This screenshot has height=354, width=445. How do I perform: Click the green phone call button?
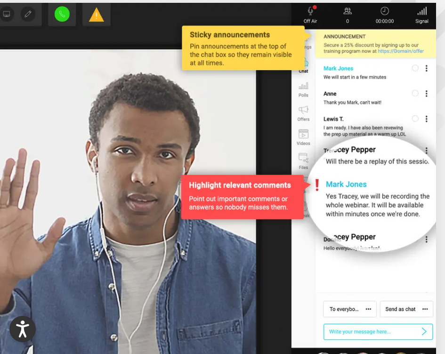pyautogui.click(x=62, y=14)
